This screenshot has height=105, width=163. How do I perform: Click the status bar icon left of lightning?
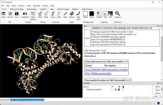point(154,103)
